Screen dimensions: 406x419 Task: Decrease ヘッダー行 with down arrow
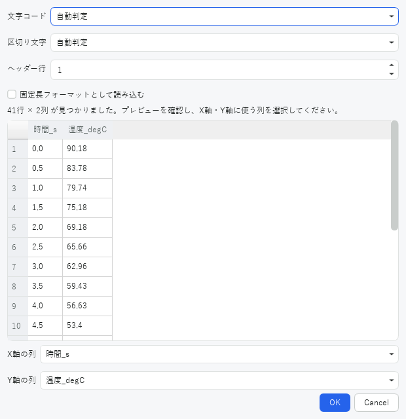(x=392, y=74)
